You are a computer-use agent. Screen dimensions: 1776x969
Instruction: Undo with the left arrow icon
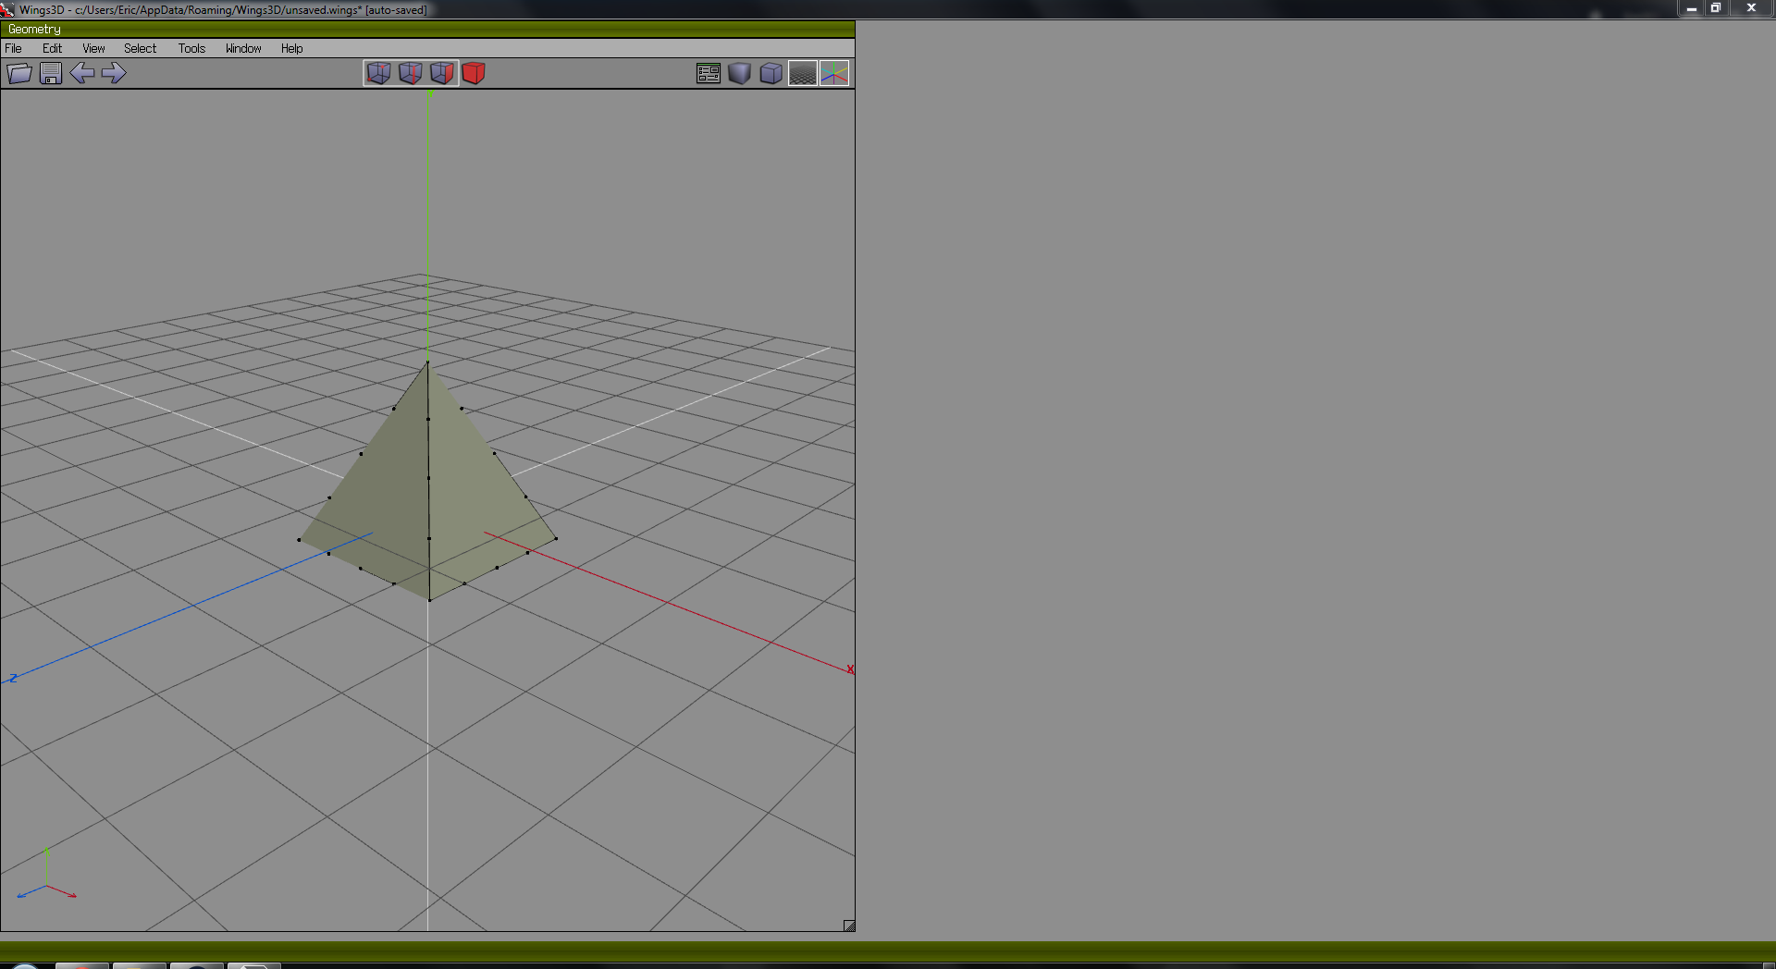[x=82, y=73]
